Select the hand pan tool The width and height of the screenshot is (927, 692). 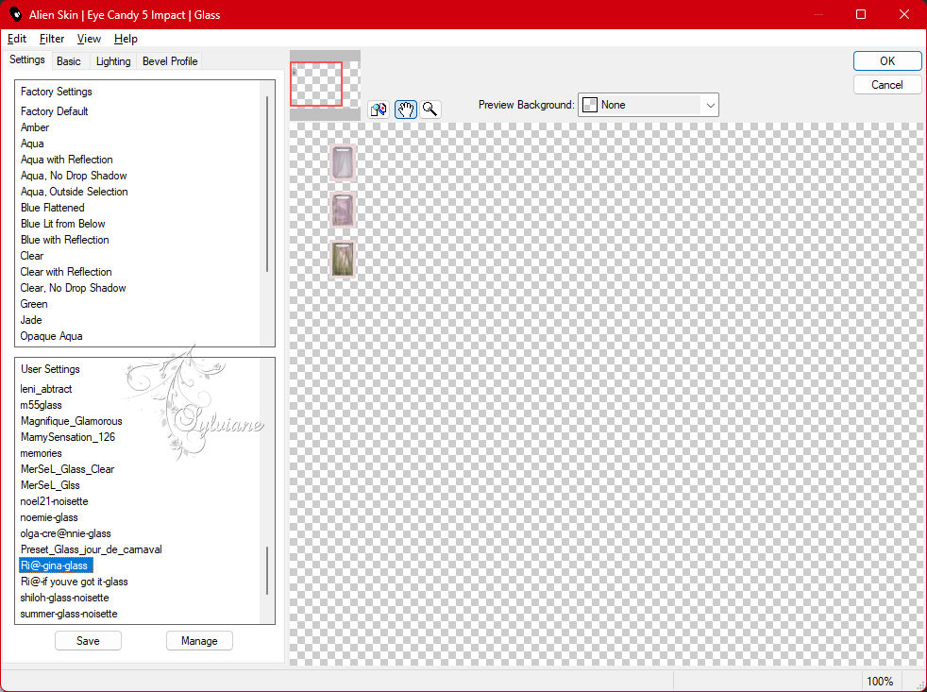(406, 110)
